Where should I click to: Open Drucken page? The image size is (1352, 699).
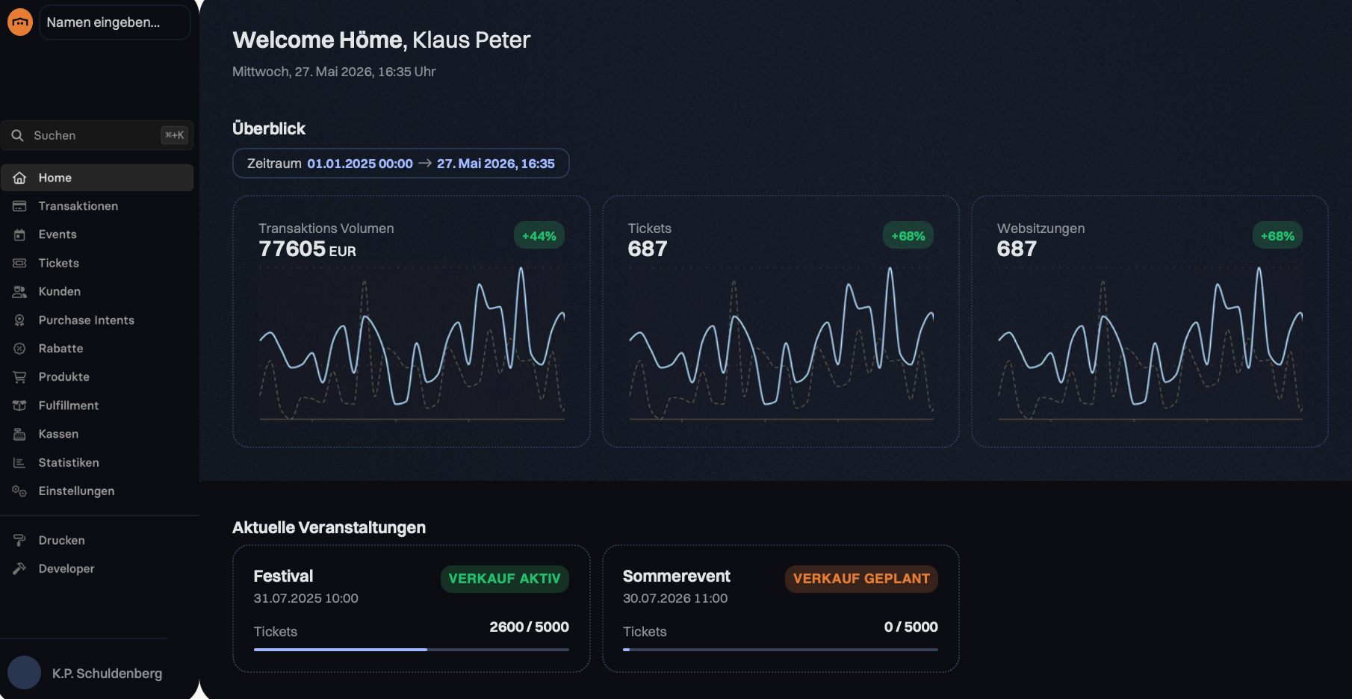tap(97, 540)
